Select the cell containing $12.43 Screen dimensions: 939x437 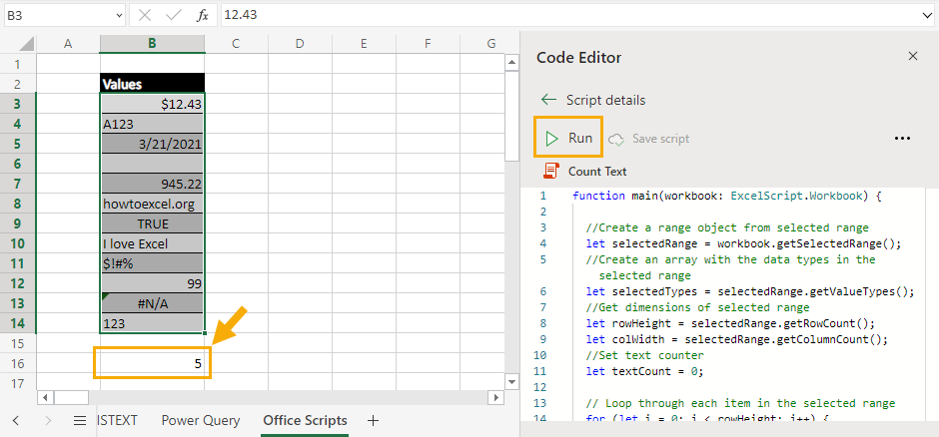[152, 104]
